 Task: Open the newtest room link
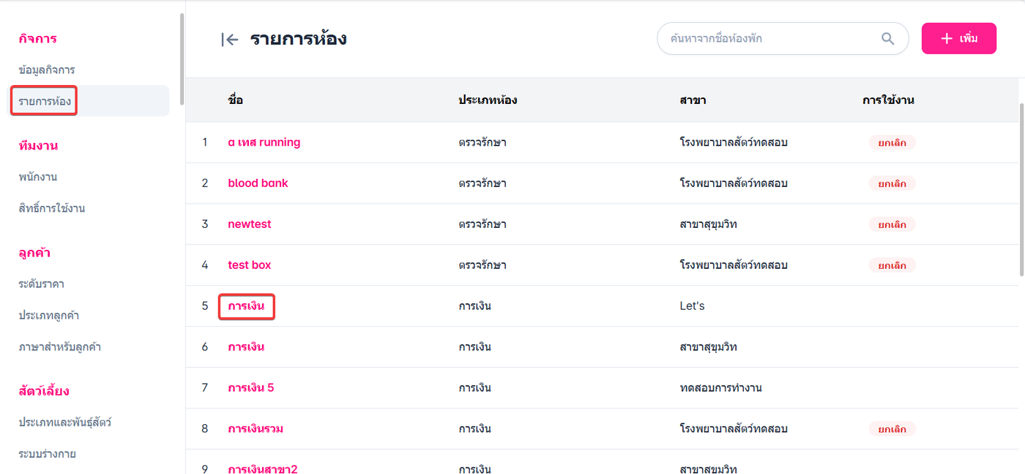point(250,224)
